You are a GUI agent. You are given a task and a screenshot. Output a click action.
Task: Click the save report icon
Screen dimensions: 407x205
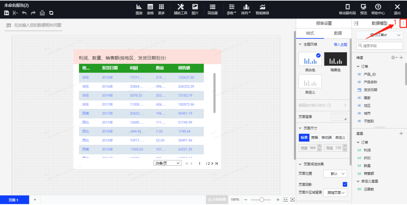coord(6,13)
